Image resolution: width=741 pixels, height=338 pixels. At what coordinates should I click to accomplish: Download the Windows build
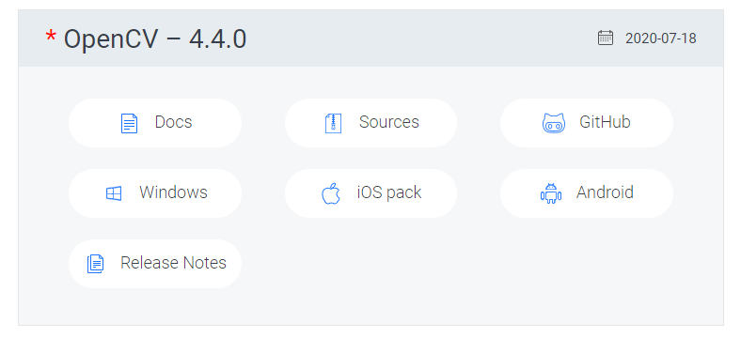[x=155, y=193]
